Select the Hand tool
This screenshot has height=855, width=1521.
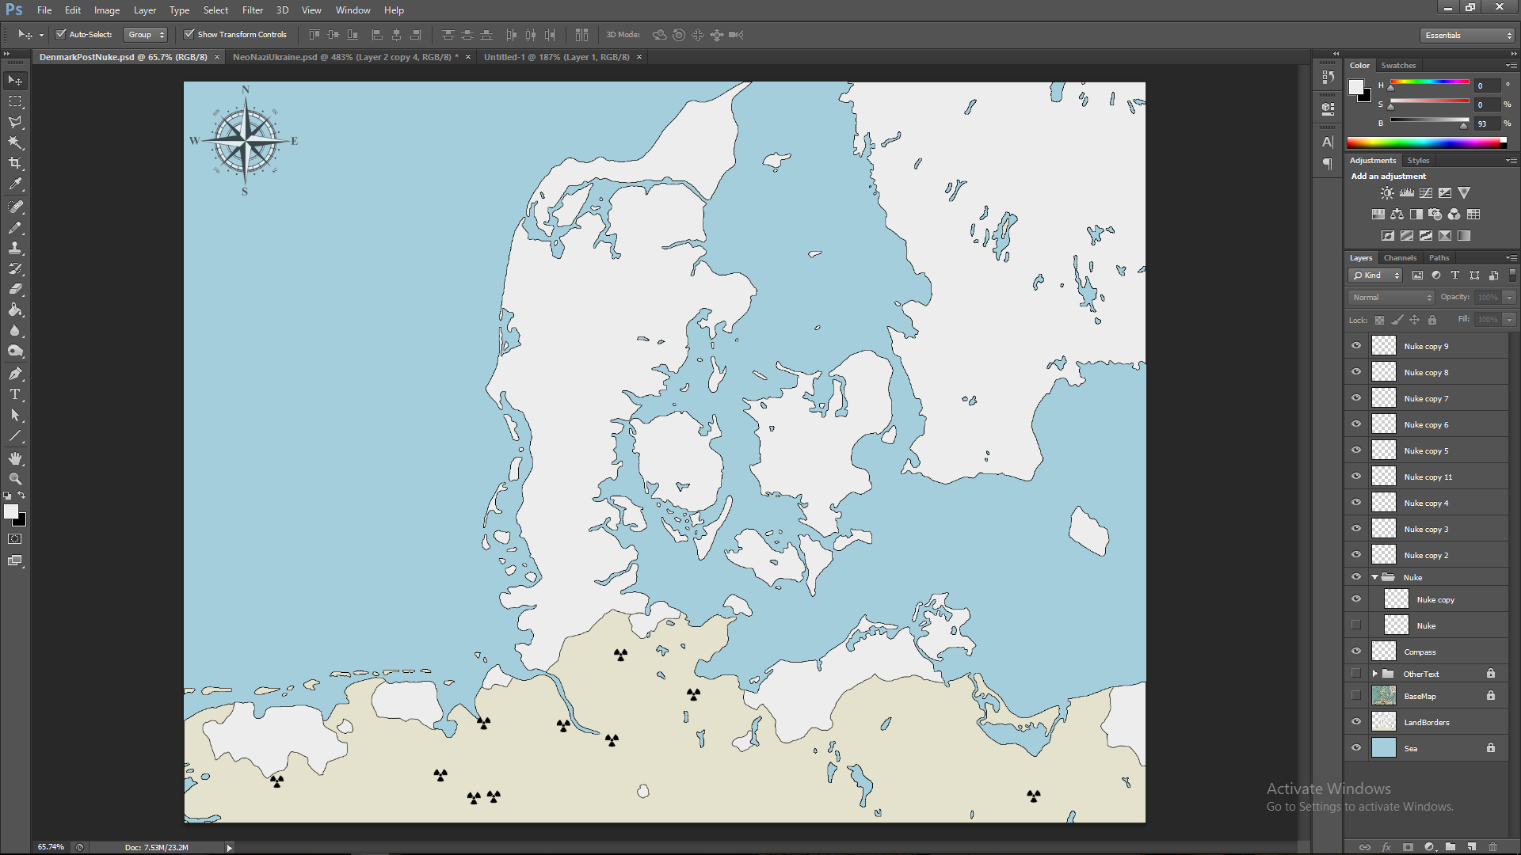15,458
